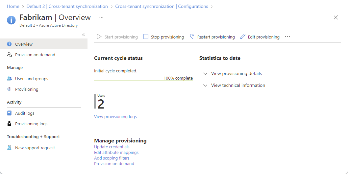Collapse the sidebar with double chevron
This screenshot has height=174, width=348.
coord(84,35)
